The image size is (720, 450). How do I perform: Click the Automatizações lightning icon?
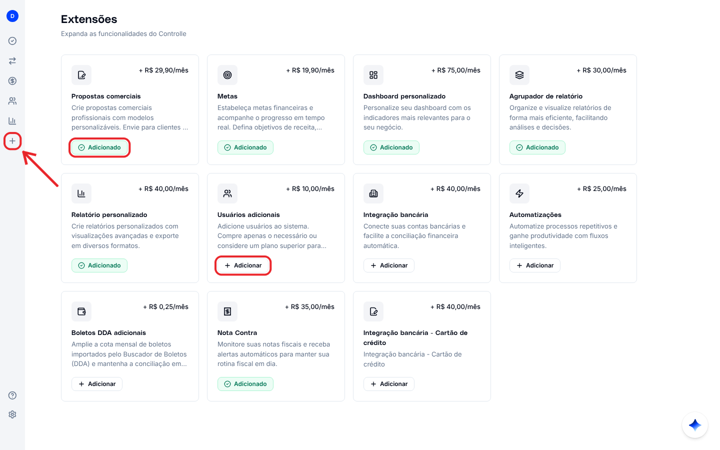[x=519, y=193]
